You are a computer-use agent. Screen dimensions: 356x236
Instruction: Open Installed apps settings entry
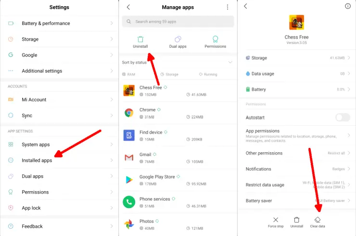60,160
